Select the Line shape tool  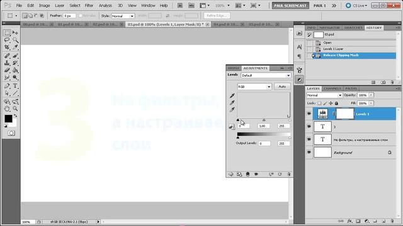(15, 93)
